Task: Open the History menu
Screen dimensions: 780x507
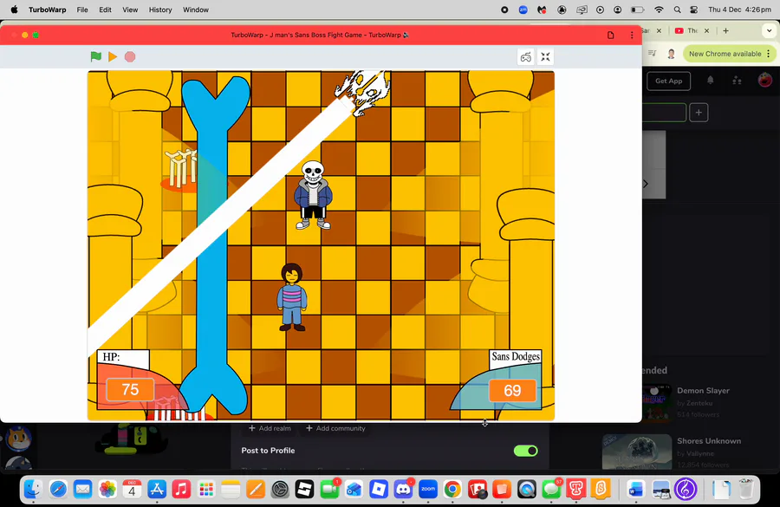Action: pos(160,10)
